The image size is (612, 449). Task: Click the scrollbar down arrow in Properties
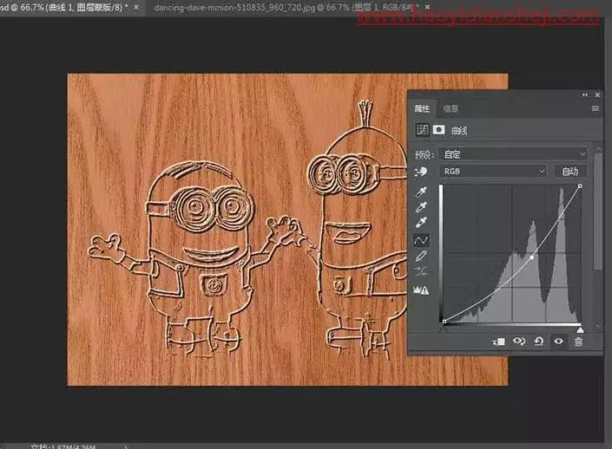coord(598,325)
